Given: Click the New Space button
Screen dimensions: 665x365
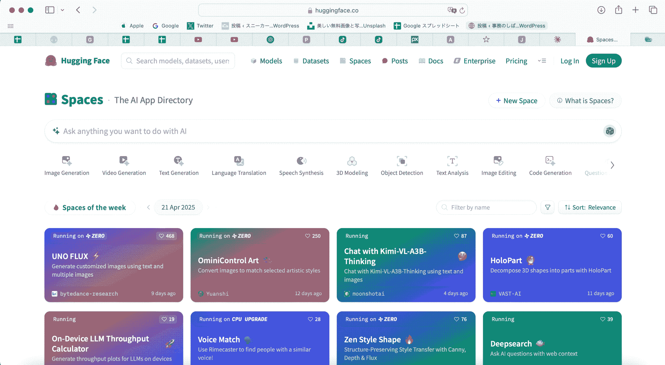Looking at the screenshot, I should click(516, 101).
